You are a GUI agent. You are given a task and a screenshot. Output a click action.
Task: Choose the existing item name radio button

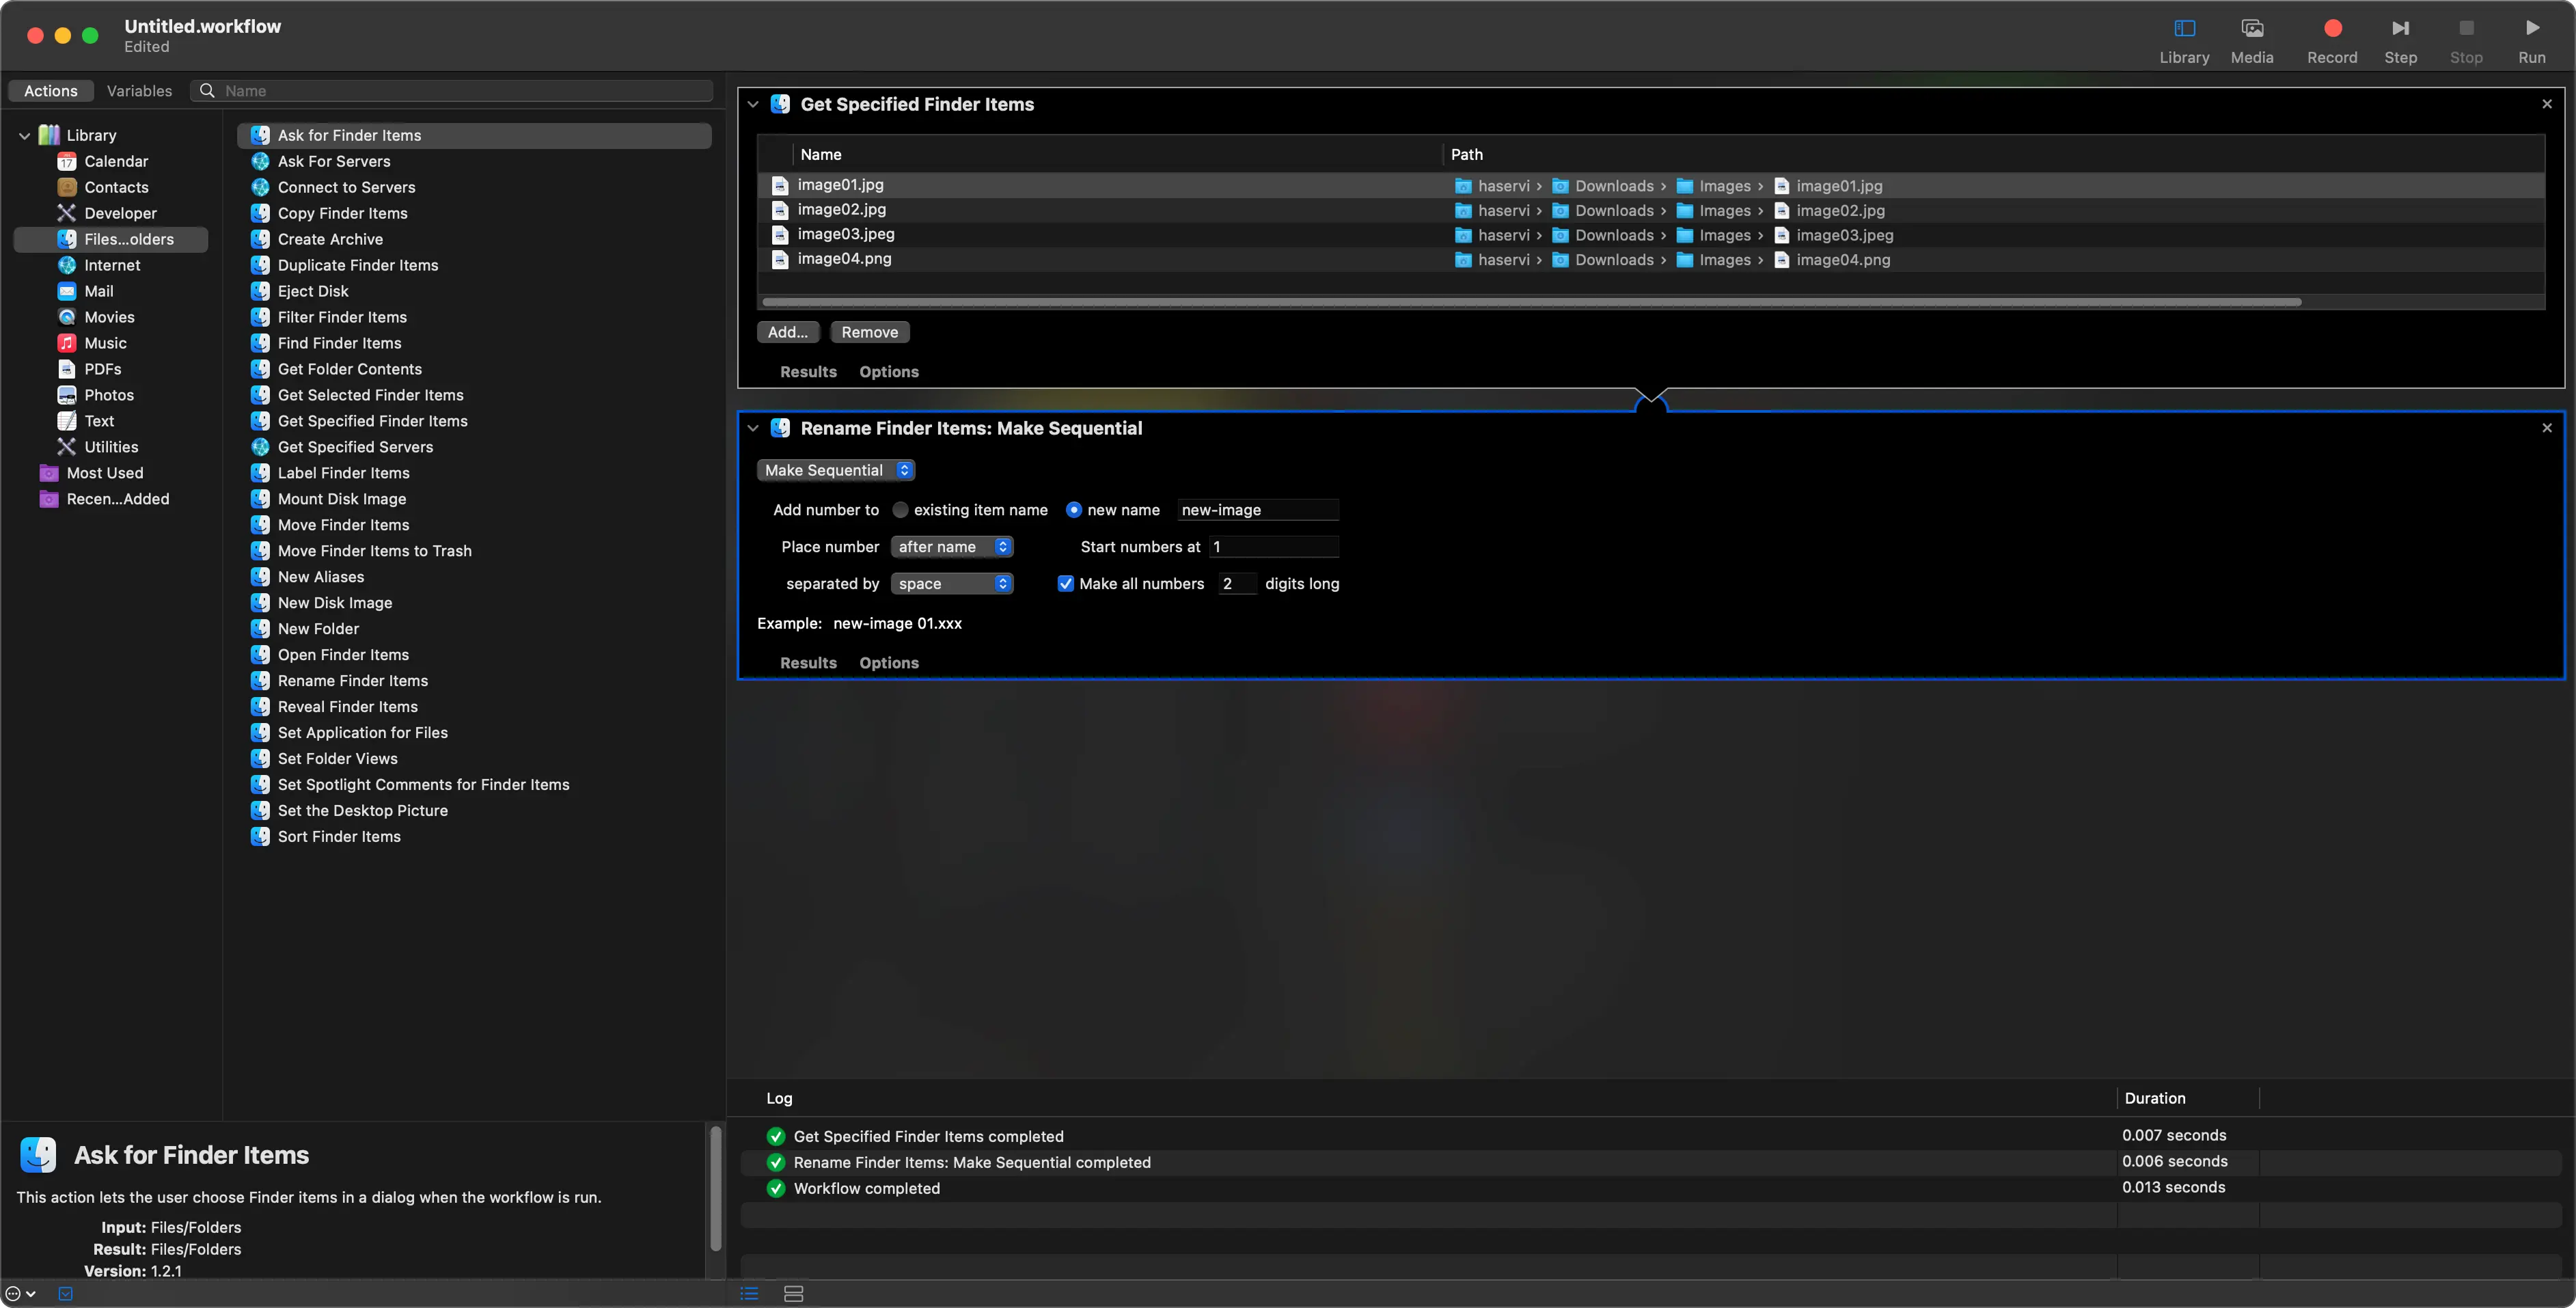(900, 510)
